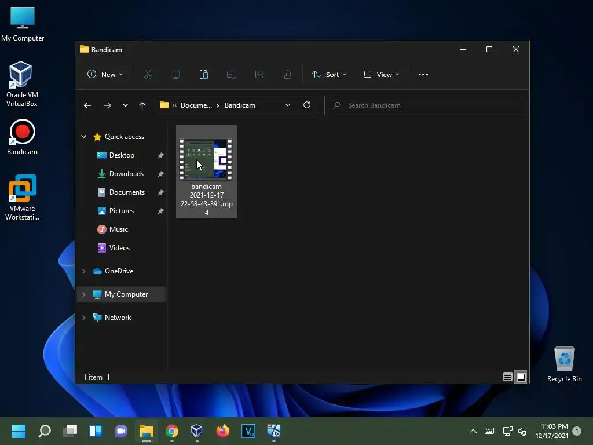Open Widgets from the taskbar
The image size is (593, 445).
96,431
